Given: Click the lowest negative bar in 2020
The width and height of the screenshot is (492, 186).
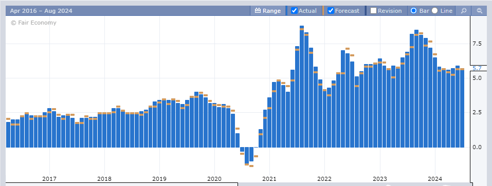Looking at the screenshot, I should click(247, 155).
